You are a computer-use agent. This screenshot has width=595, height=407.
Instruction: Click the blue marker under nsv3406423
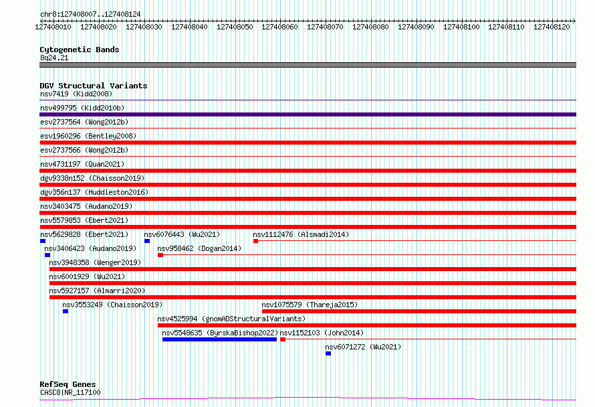pos(47,255)
